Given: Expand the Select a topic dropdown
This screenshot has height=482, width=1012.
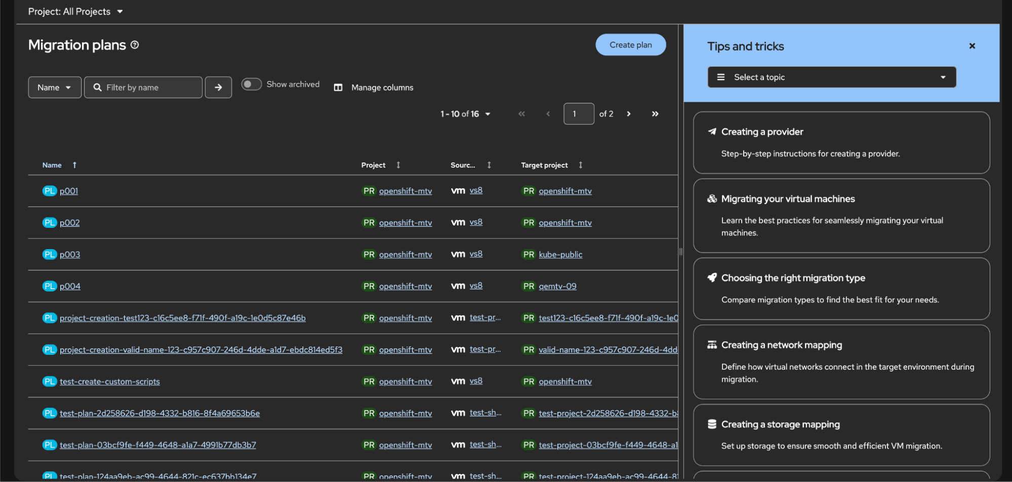Looking at the screenshot, I should [831, 77].
